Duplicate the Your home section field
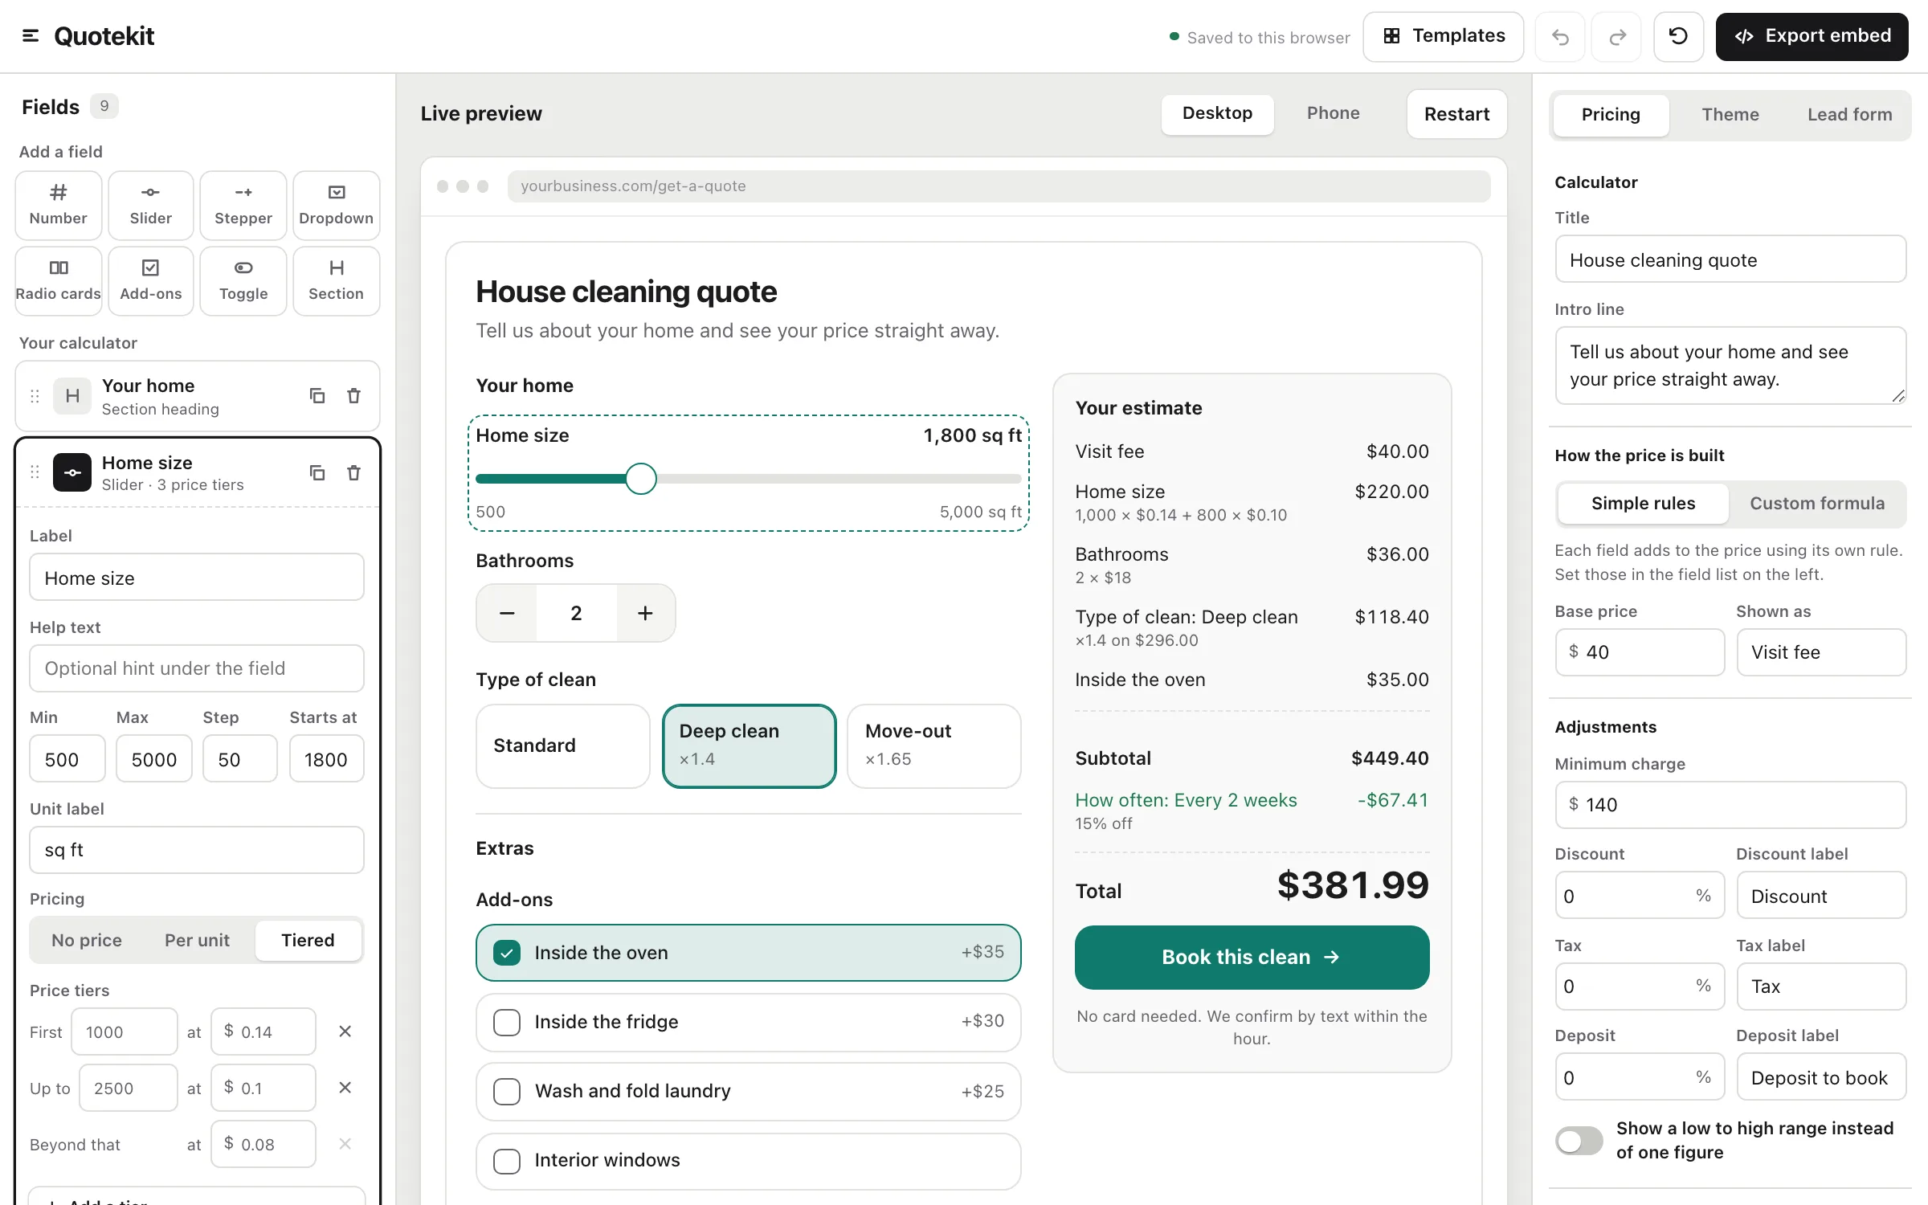The width and height of the screenshot is (1928, 1205). point(317,395)
